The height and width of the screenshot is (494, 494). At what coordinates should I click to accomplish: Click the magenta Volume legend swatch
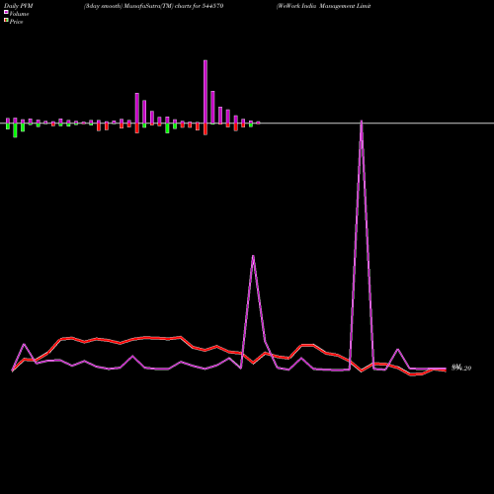click(x=6, y=12)
